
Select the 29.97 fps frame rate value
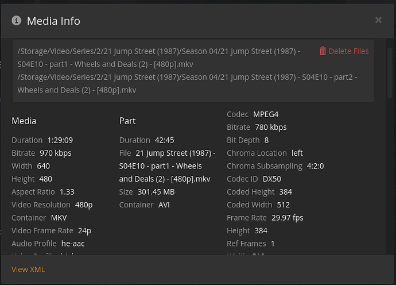(x=288, y=218)
